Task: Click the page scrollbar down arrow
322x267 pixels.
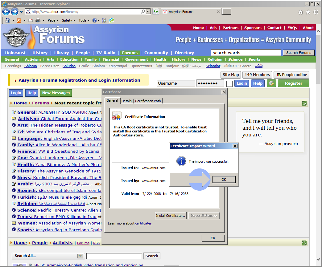Action: [318, 259]
